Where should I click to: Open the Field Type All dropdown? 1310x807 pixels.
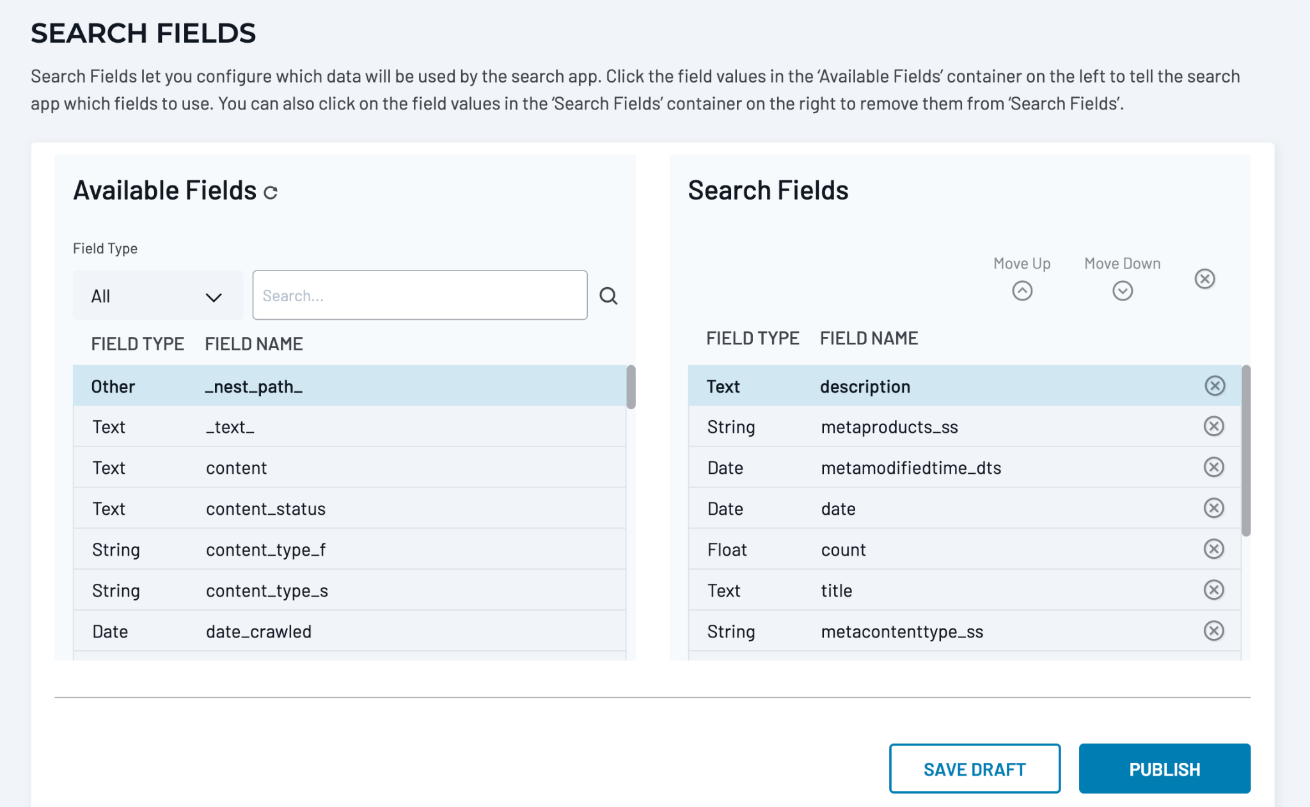tap(157, 295)
